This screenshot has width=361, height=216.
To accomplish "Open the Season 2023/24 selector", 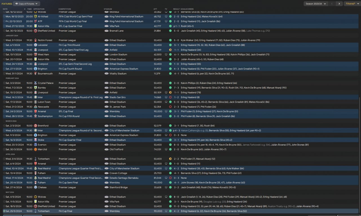I will [x=316, y=4].
